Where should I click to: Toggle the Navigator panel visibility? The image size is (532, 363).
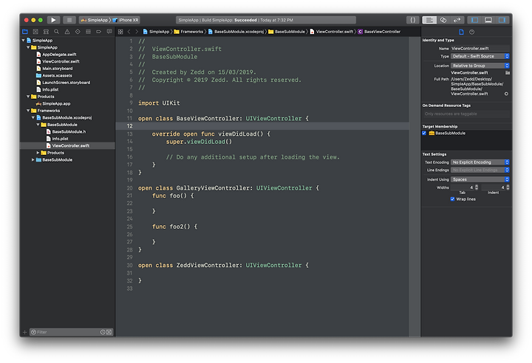474,20
